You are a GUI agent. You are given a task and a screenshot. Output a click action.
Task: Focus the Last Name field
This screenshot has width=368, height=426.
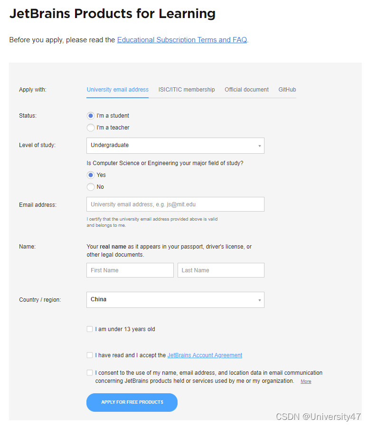coord(221,270)
